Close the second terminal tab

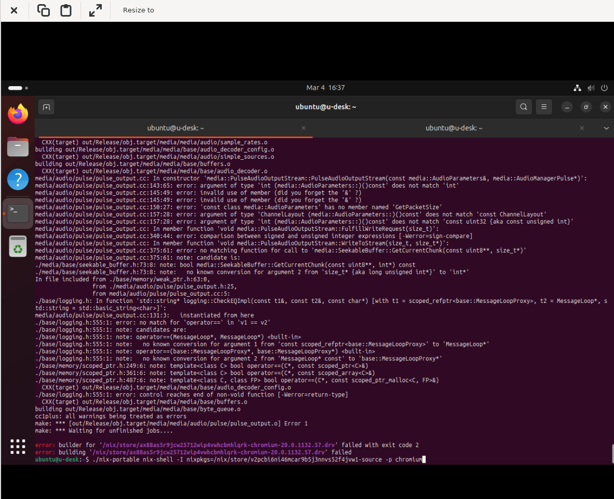click(x=582, y=128)
